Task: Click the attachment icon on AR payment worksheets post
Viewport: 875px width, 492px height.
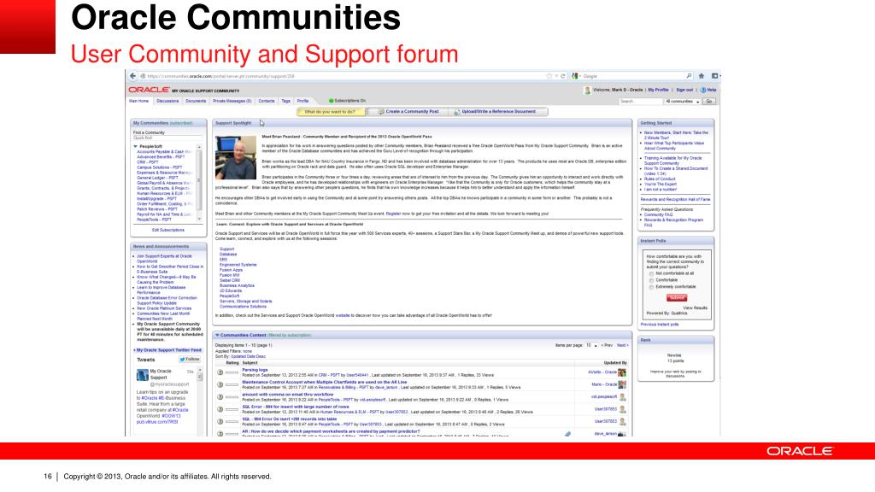Action: [567, 433]
